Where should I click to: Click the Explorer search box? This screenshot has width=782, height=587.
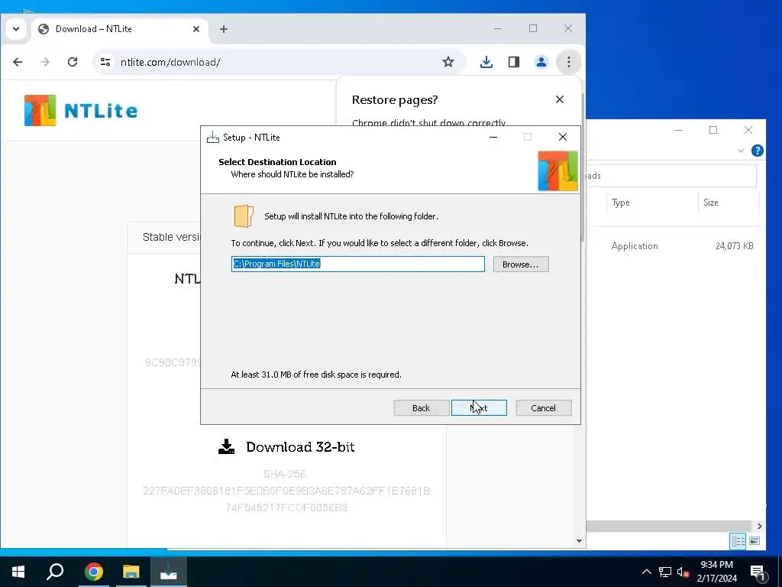point(671,176)
